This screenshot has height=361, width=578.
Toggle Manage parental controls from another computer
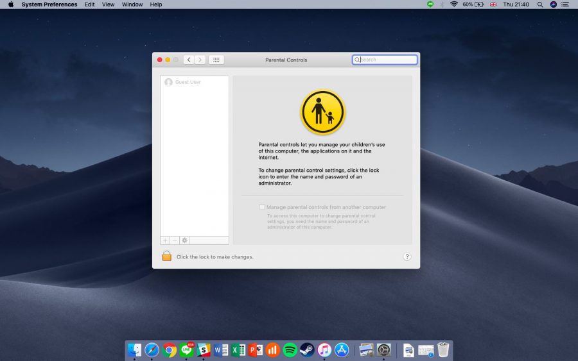click(x=262, y=207)
